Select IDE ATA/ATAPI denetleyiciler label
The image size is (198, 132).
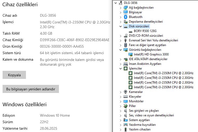pyautogui.click(x=148, y=59)
